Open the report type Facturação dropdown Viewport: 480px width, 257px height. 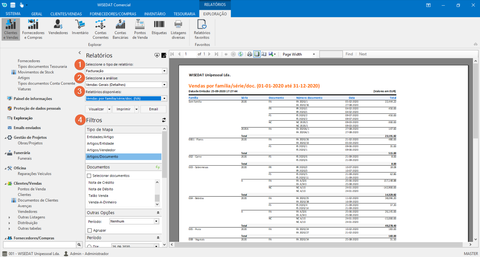(164, 71)
